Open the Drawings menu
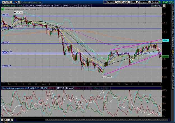 coord(142,2)
